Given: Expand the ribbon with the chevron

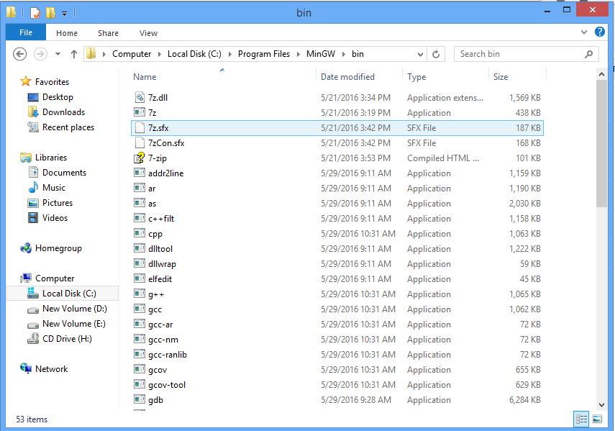Looking at the screenshot, I should click(584, 32).
